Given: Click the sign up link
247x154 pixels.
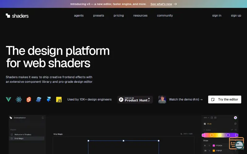Looking at the screenshot, I should 236,16.
